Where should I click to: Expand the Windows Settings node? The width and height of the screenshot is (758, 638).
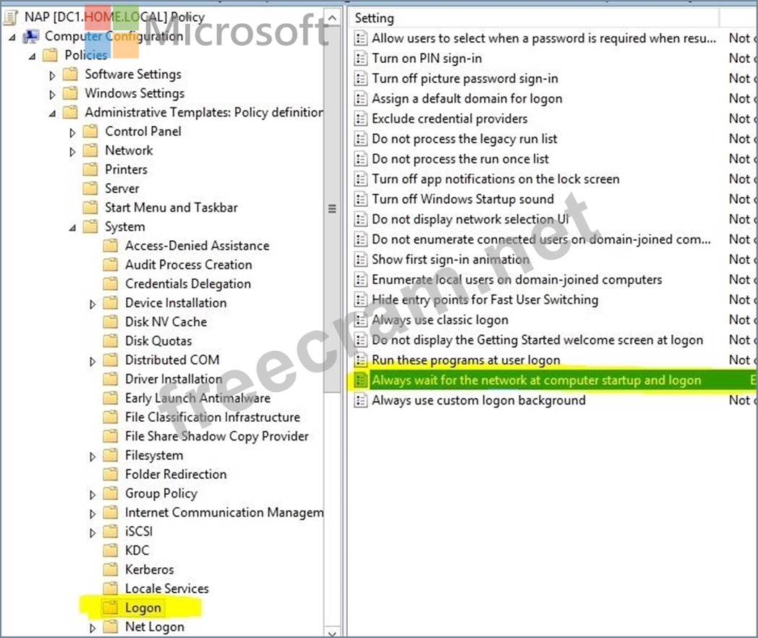pyautogui.click(x=52, y=94)
